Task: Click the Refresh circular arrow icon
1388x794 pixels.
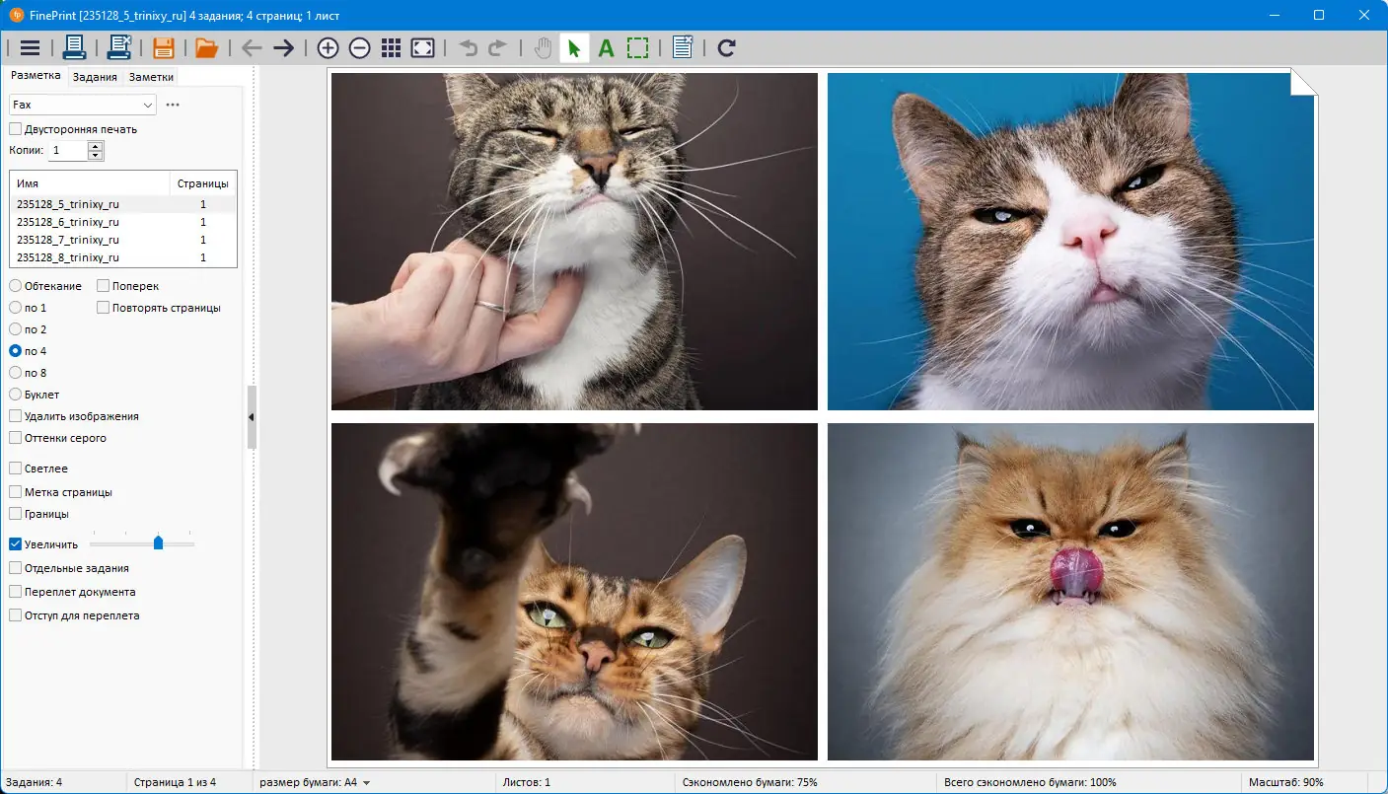Action: point(727,47)
